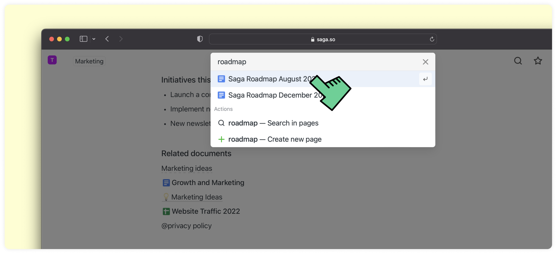Open the privacy shield report
Image resolution: width=557 pixels, height=254 pixels.
(200, 39)
